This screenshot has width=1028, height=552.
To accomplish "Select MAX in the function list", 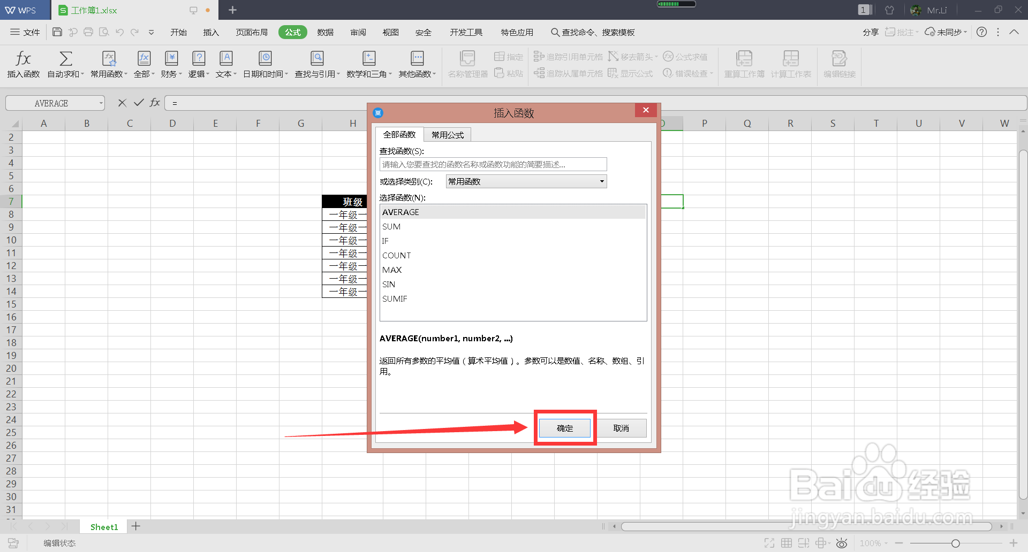I will click(x=513, y=270).
